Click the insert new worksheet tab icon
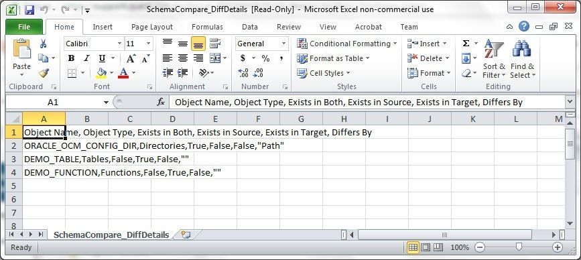Viewport: 581px width, 260px height. pos(186,235)
